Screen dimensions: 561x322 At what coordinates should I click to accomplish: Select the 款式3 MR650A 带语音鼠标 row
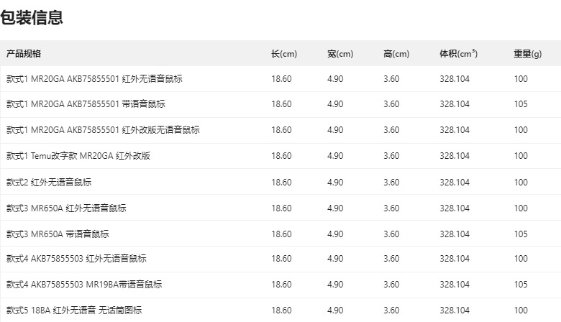click(58, 234)
